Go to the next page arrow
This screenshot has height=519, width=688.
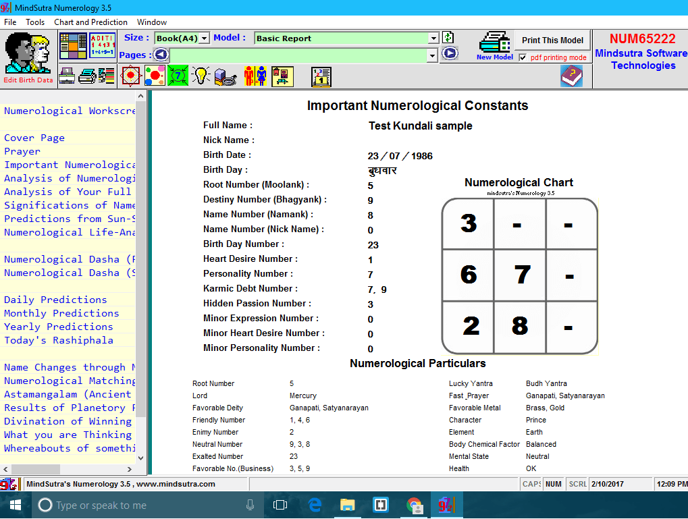click(450, 53)
